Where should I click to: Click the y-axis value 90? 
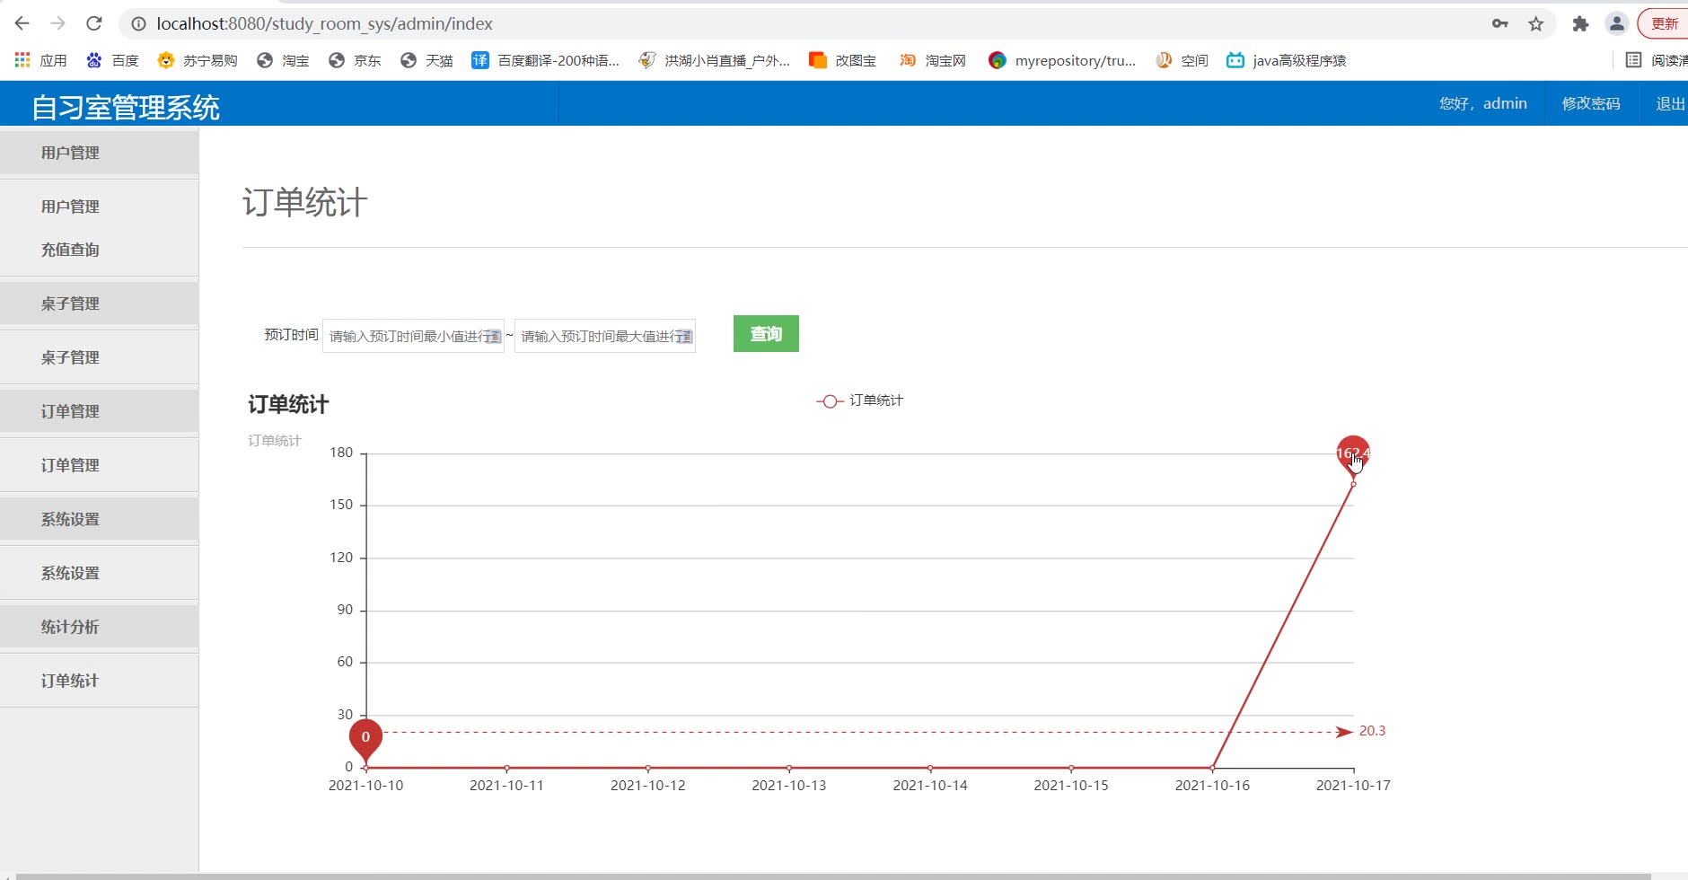345,610
